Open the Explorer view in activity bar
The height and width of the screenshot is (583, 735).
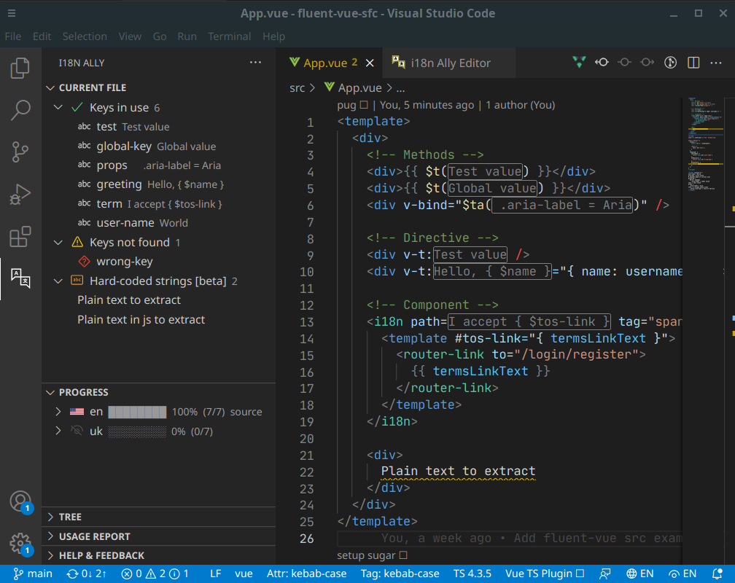click(x=20, y=69)
